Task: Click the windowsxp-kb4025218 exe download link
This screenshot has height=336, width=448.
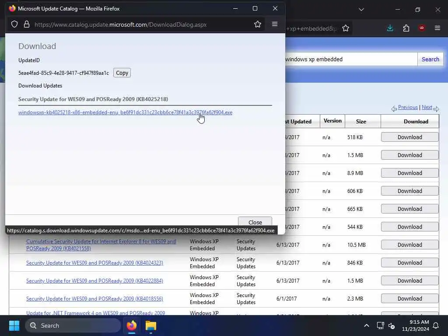Action: click(125, 112)
